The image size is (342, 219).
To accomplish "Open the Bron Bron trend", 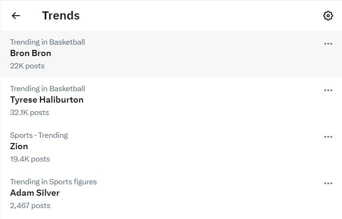I will [x=30, y=53].
